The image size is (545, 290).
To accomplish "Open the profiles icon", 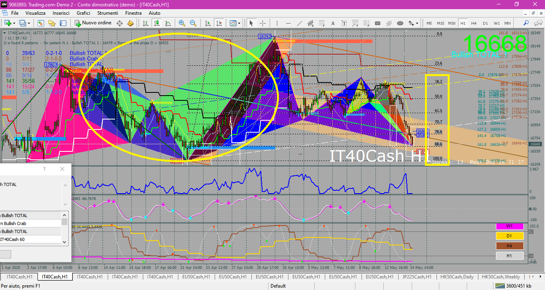I will tap(22, 23).
